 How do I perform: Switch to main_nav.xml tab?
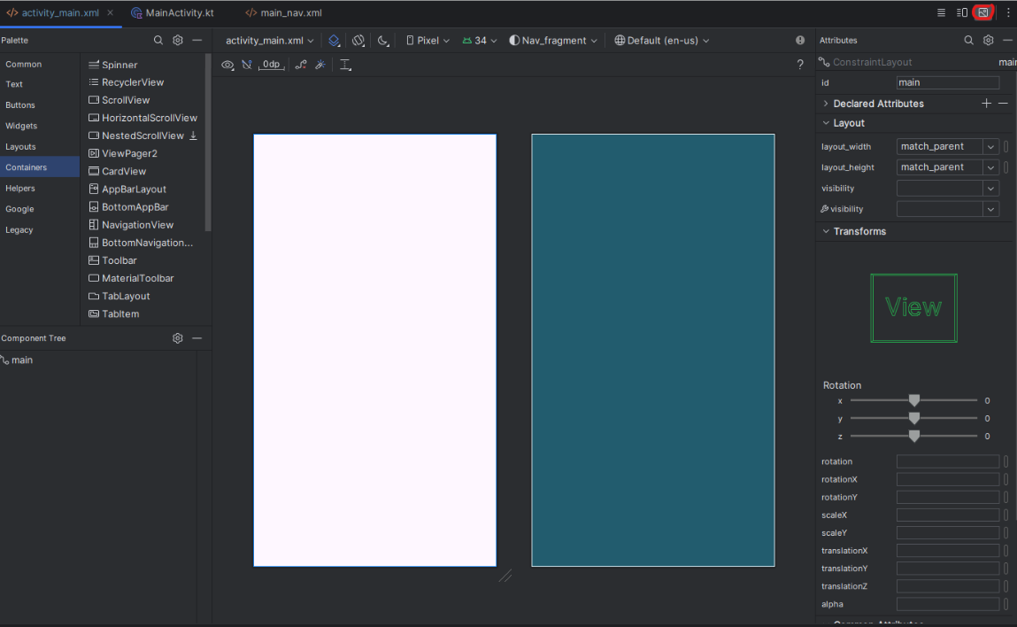point(283,13)
